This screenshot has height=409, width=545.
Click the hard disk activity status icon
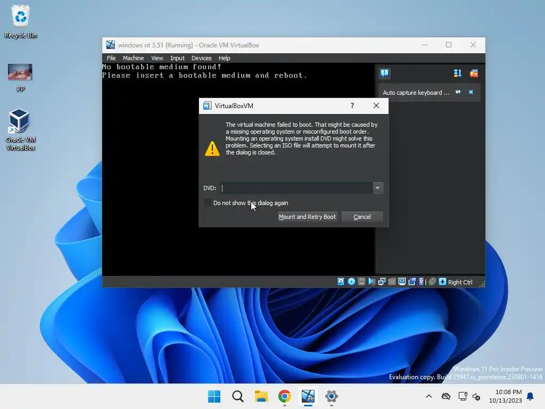341,282
